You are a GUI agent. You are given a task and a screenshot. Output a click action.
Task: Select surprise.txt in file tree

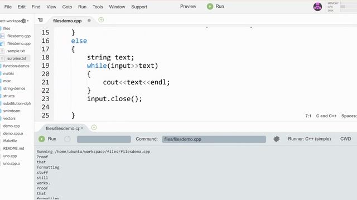[x=17, y=58]
